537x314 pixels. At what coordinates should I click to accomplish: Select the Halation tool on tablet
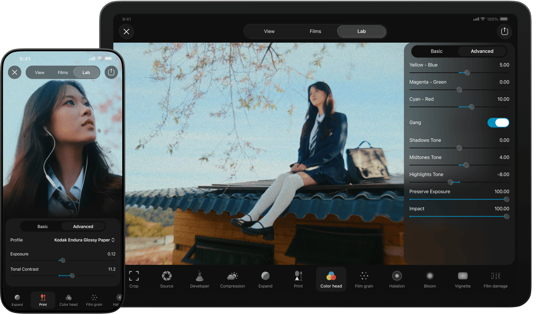pos(397,279)
